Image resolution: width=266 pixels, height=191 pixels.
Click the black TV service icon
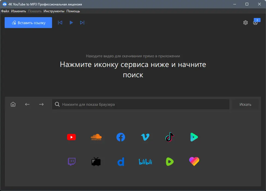[x=96, y=161]
